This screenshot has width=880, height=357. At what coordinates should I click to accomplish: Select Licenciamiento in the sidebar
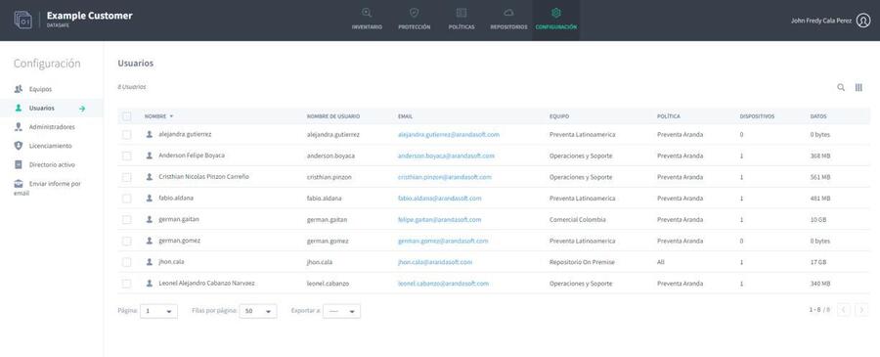pyautogui.click(x=51, y=146)
